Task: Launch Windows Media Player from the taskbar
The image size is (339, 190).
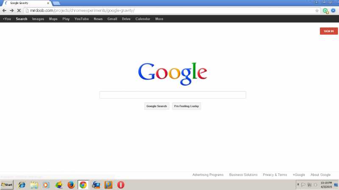Action: pos(46,185)
